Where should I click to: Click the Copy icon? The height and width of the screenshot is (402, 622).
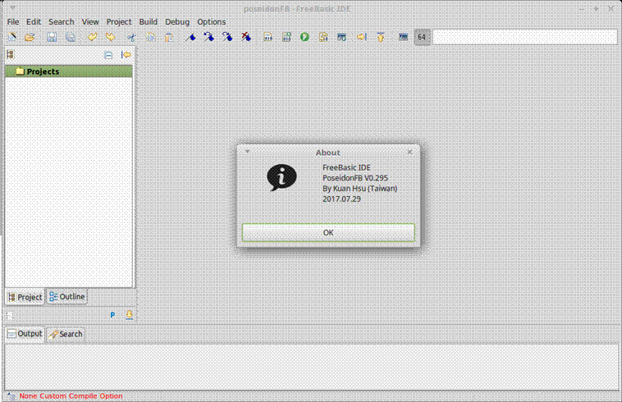[150, 37]
